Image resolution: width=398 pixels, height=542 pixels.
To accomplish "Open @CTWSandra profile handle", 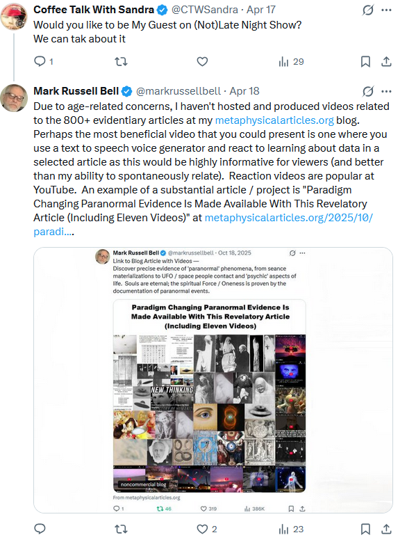I will (x=205, y=10).
